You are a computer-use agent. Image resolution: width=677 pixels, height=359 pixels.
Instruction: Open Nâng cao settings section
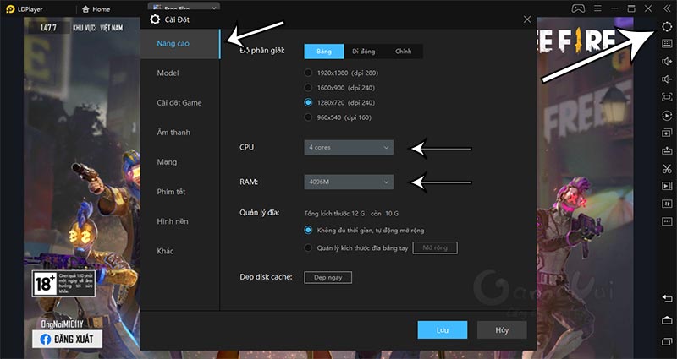pyautogui.click(x=180, y=44)
